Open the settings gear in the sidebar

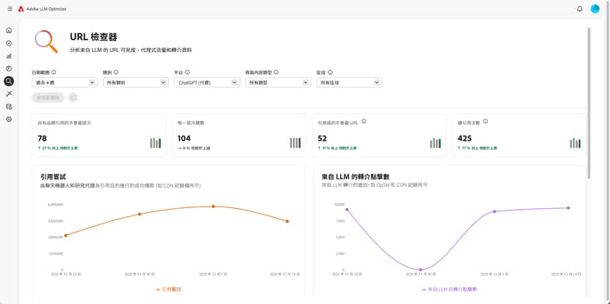pyautogui.click(x=9, y=119)
